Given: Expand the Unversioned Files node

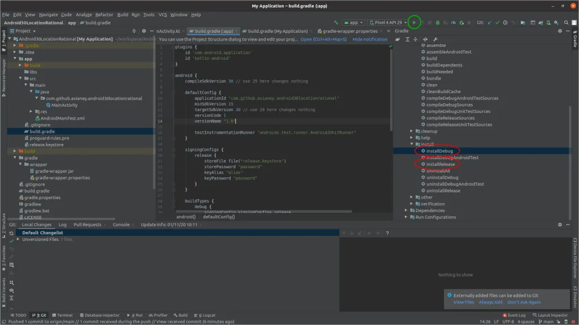Looking at the screenshot, I should pyautogui.click(x=18, y=239).
